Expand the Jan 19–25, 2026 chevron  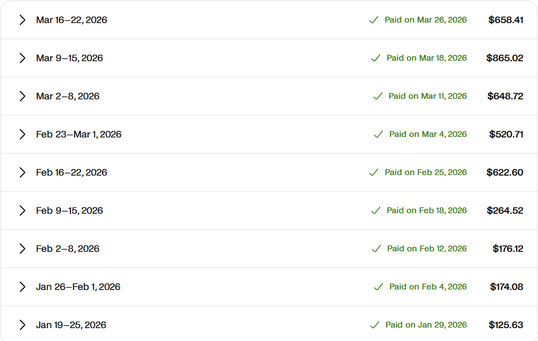[23, 324]
